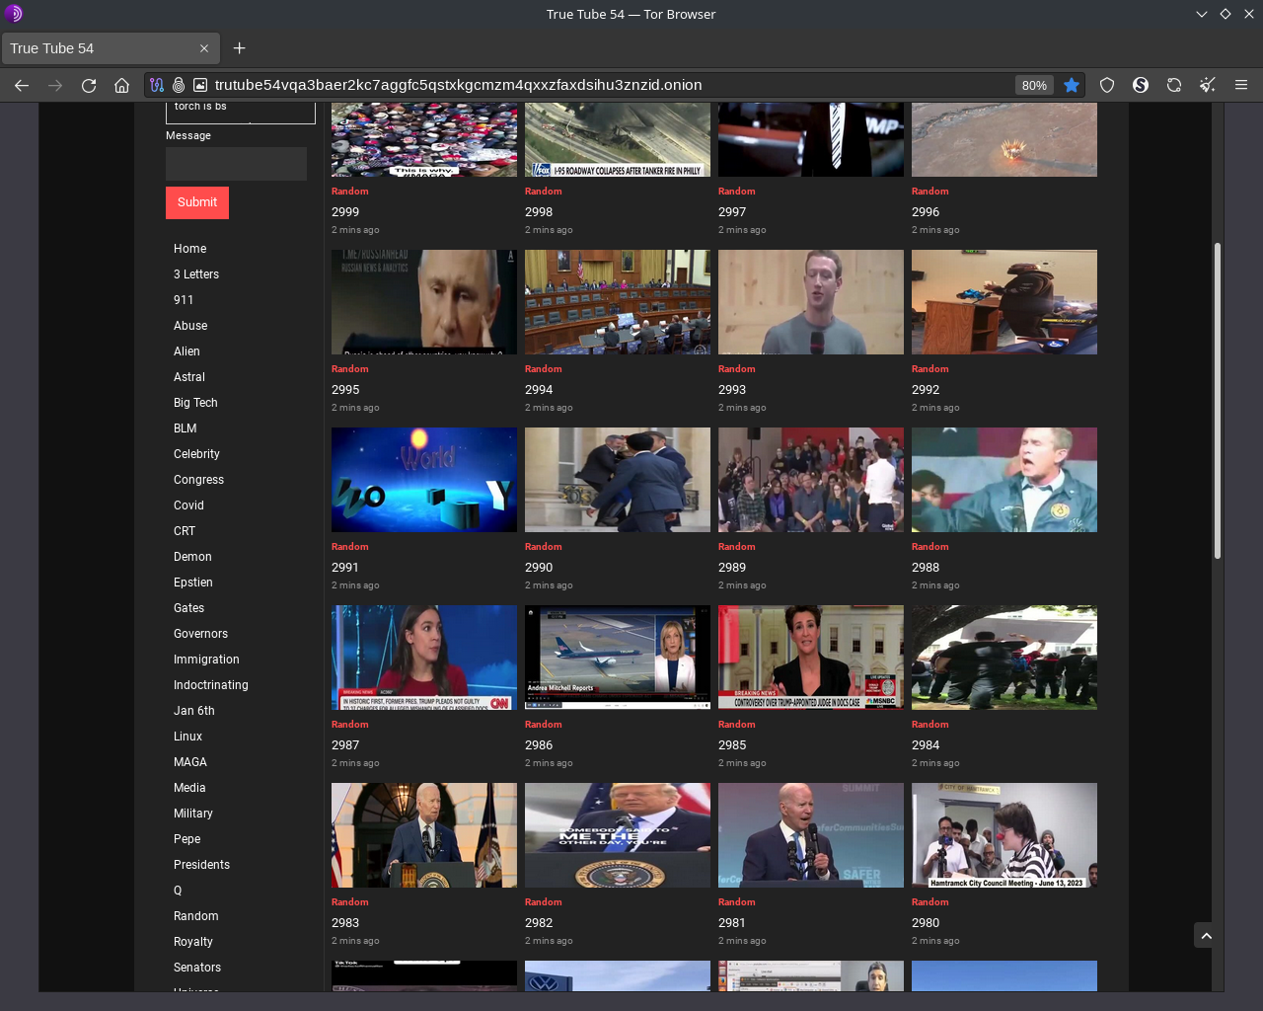This screenshot has height=1011, width=1263.
Task: Open the Gates category
Action: [x=189, y=608]
